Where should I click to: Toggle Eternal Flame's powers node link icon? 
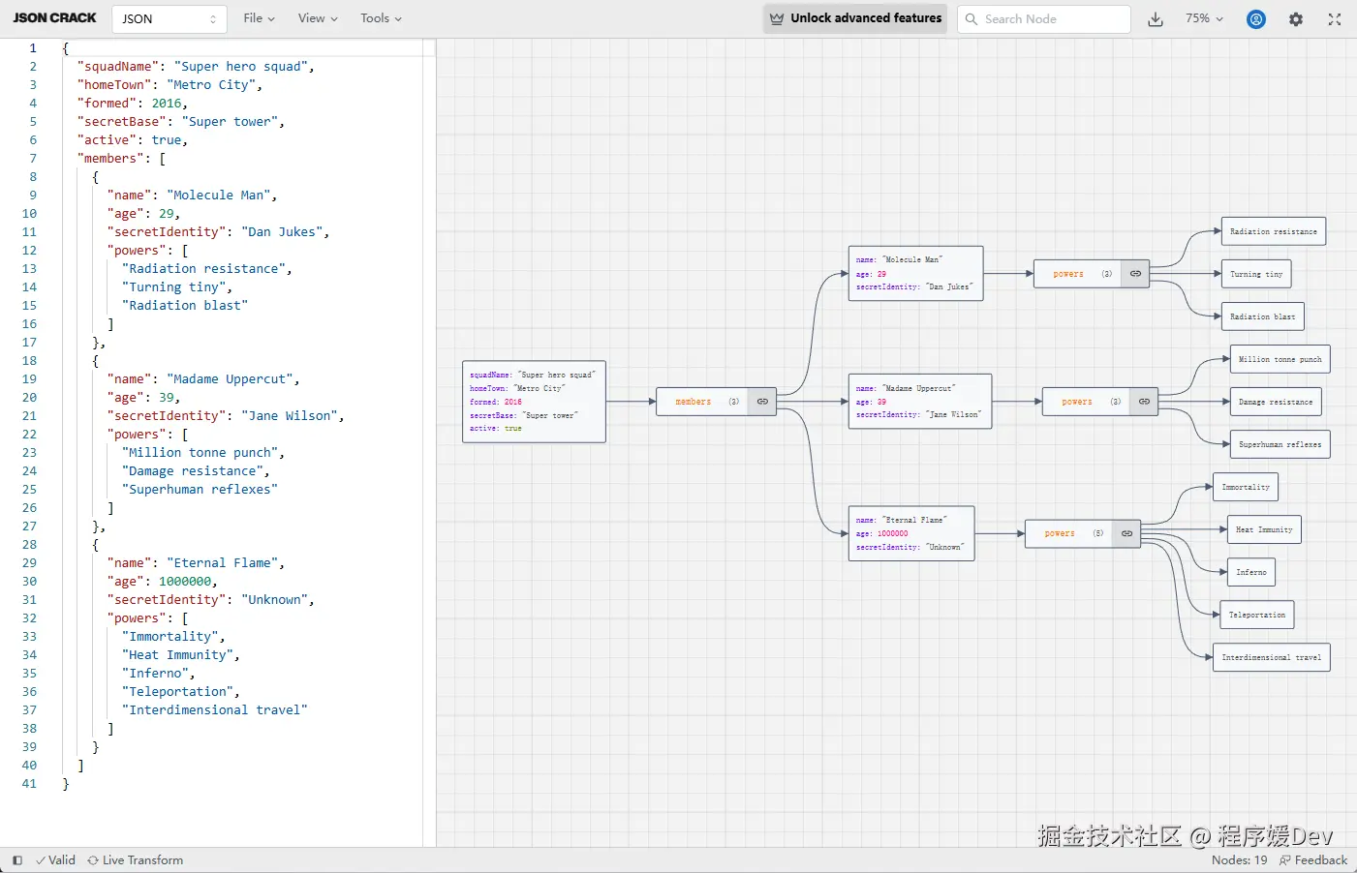coord(1126,533)
